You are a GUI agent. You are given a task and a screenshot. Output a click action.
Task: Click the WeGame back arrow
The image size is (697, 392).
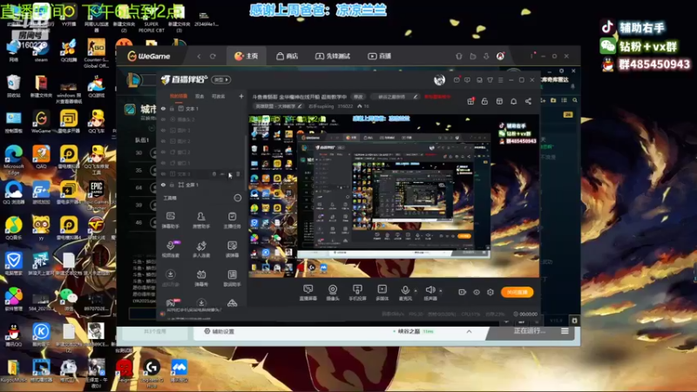click(199, 57)
